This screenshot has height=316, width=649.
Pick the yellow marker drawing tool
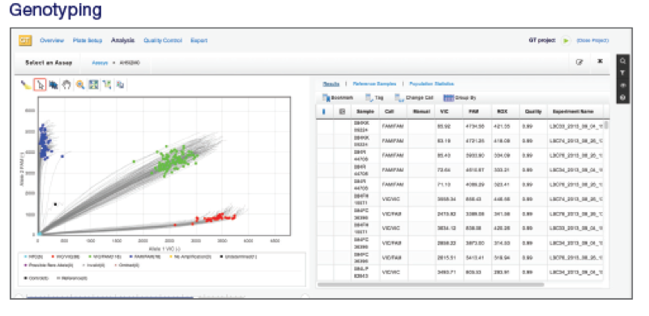26,84
